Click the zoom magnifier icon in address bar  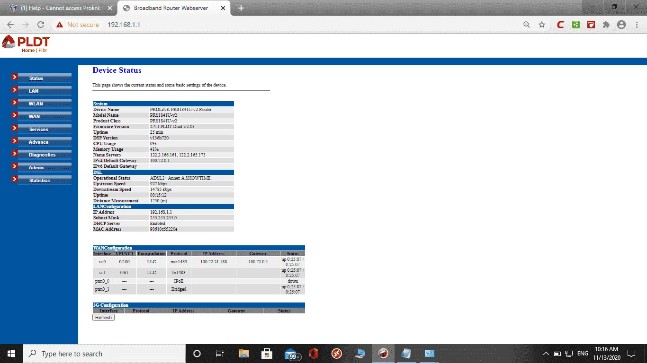tap(526, 25)
